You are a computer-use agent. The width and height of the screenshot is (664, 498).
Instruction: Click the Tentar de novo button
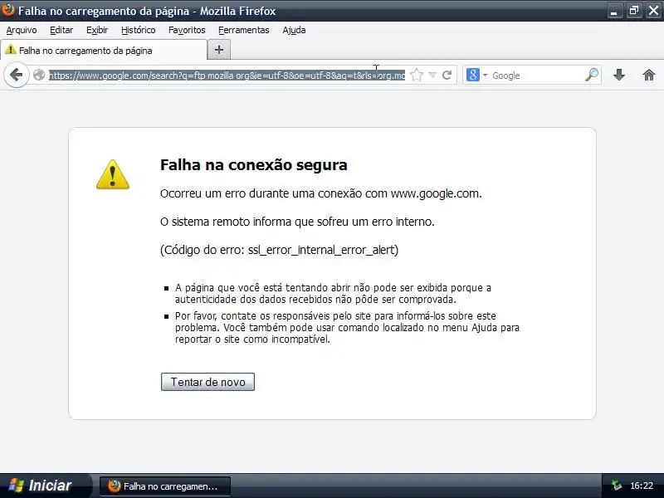tap(207, 382)
